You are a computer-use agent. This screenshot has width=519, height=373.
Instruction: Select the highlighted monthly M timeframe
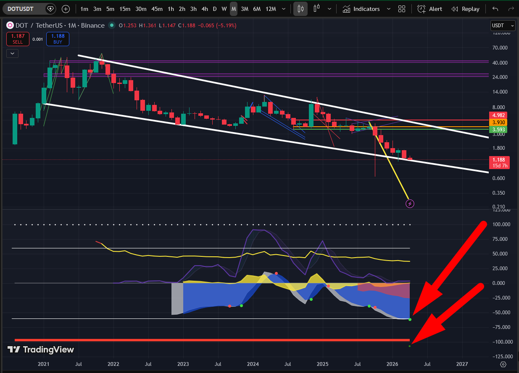tap(234, 9)
